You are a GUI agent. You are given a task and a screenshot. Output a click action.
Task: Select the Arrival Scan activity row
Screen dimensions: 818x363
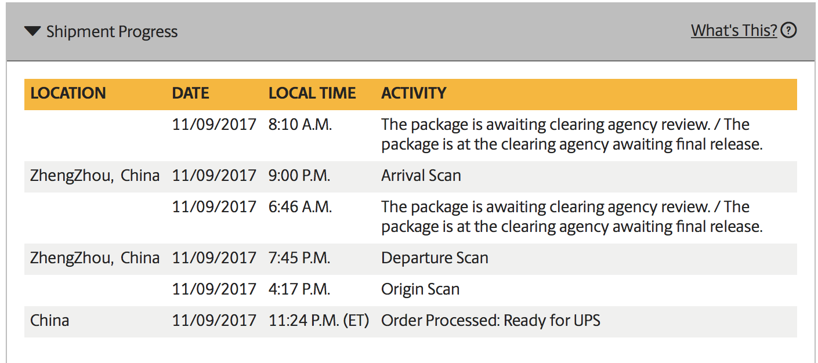pos(421,176)
